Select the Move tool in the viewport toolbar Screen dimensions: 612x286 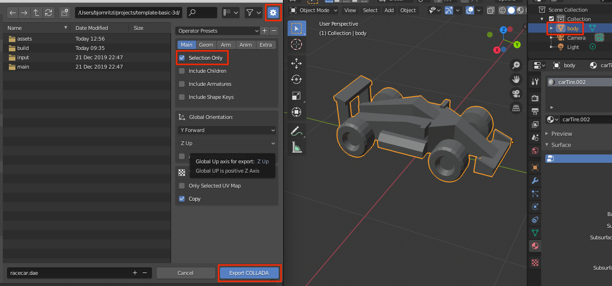click(x=296, y=63)
